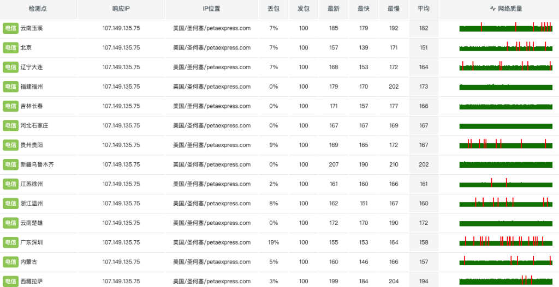This screenshot has height=287, width=559.
Task: Select the 电信 tag next to 广东深圳
Action: point(10,242)
